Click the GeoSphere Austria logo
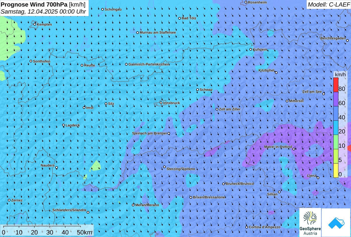This screenshot has height=237, width=351. [x=310, y=223]
